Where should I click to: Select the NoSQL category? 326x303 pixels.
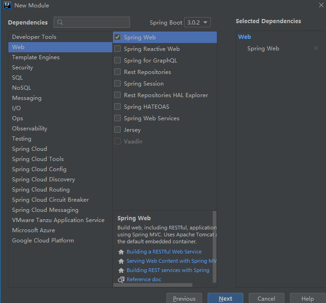click(60, 88)
